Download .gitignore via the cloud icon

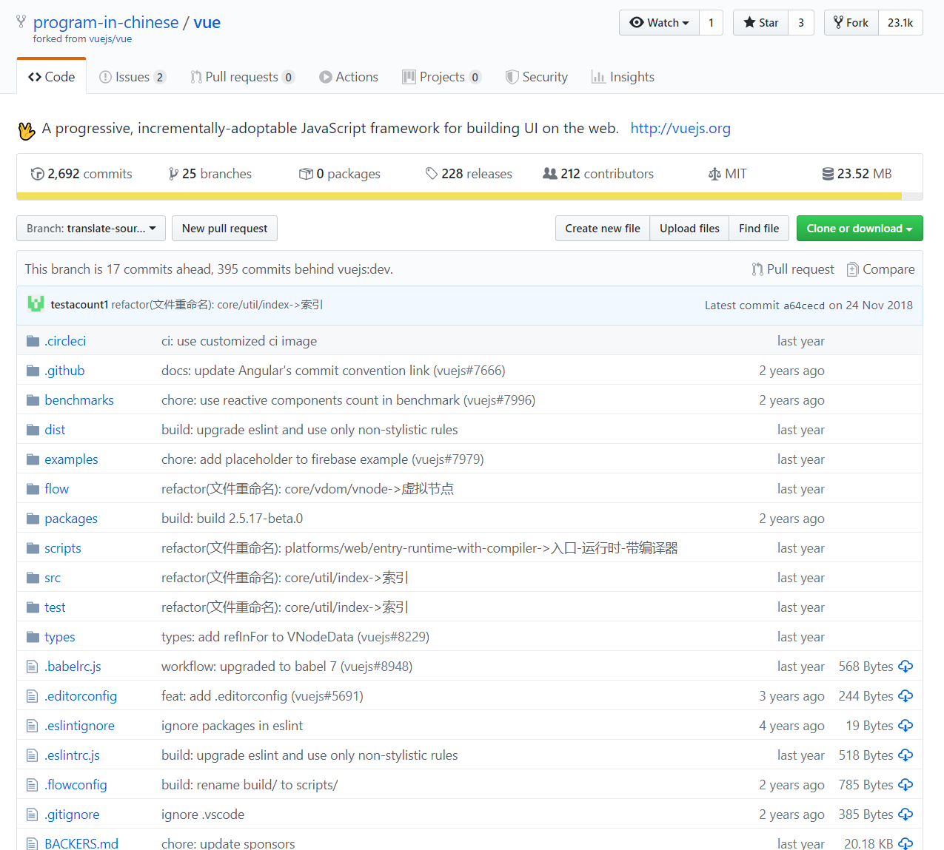[905, 814]
